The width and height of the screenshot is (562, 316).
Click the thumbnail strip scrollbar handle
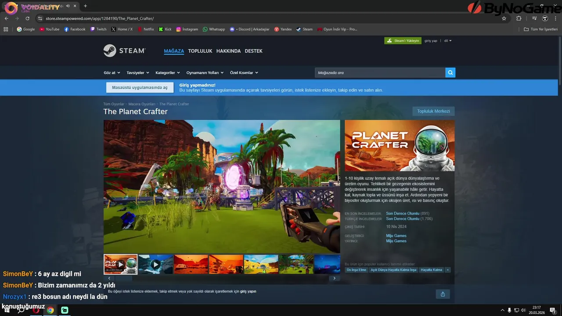123,278
